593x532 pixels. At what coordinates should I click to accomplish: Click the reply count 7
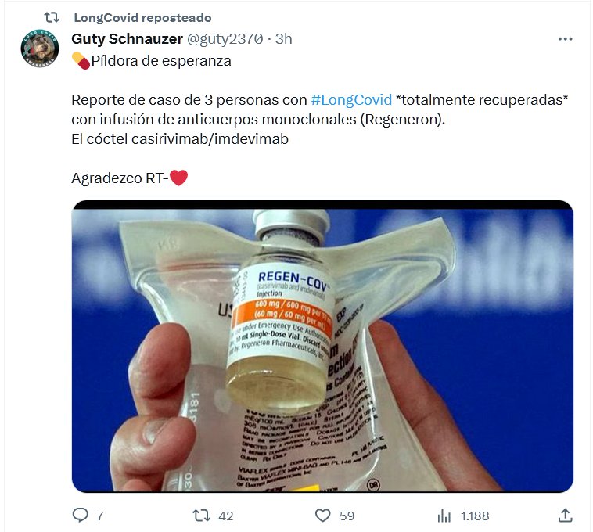tap(100, 516)
